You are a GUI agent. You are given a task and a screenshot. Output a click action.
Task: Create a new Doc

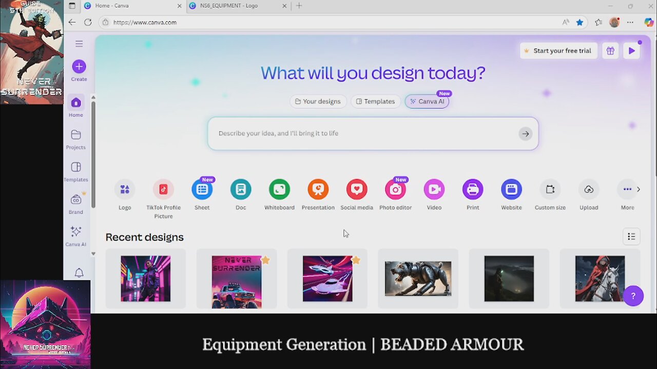(x=241, y=195)
